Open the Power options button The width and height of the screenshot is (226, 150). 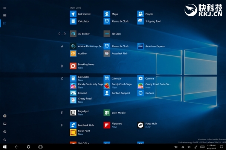click(5, 139)
